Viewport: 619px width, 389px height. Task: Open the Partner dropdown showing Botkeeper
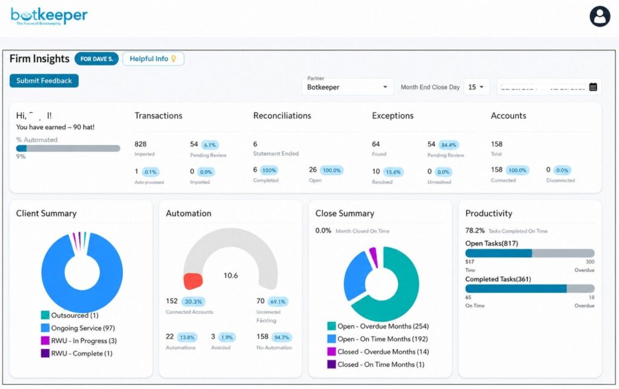[x=348, y=87]
